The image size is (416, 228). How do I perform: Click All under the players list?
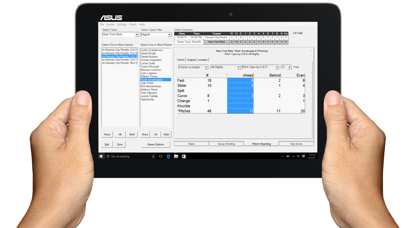coord(156,135)
